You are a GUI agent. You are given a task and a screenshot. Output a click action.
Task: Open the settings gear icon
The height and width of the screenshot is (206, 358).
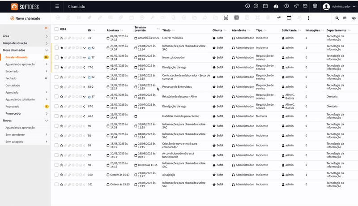[315, 6]
